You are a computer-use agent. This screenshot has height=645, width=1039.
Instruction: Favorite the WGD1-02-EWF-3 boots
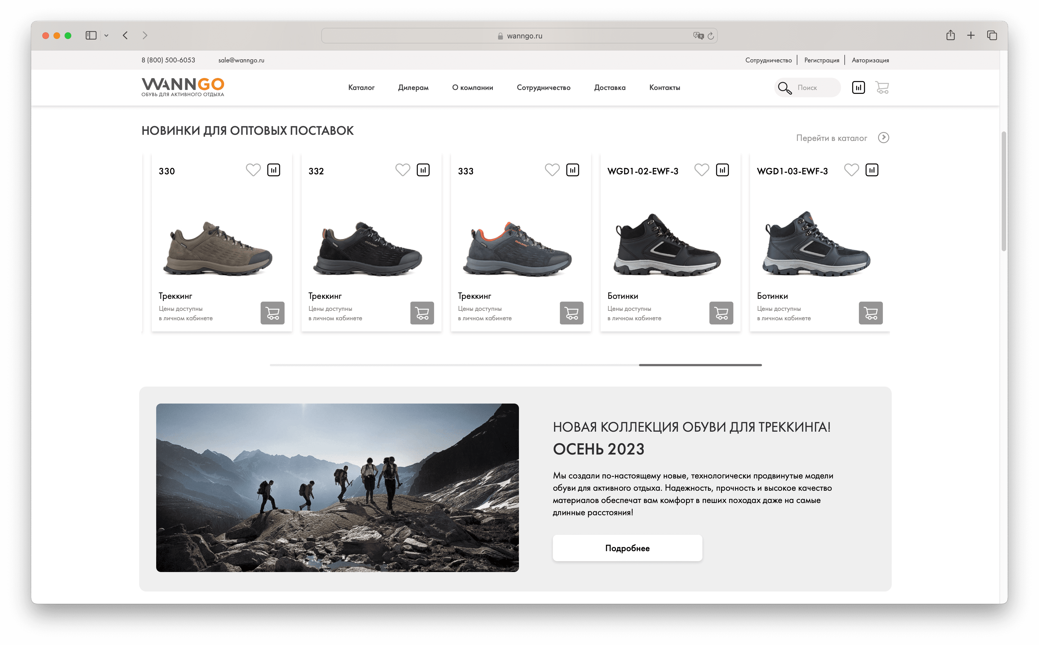point(702,170)
